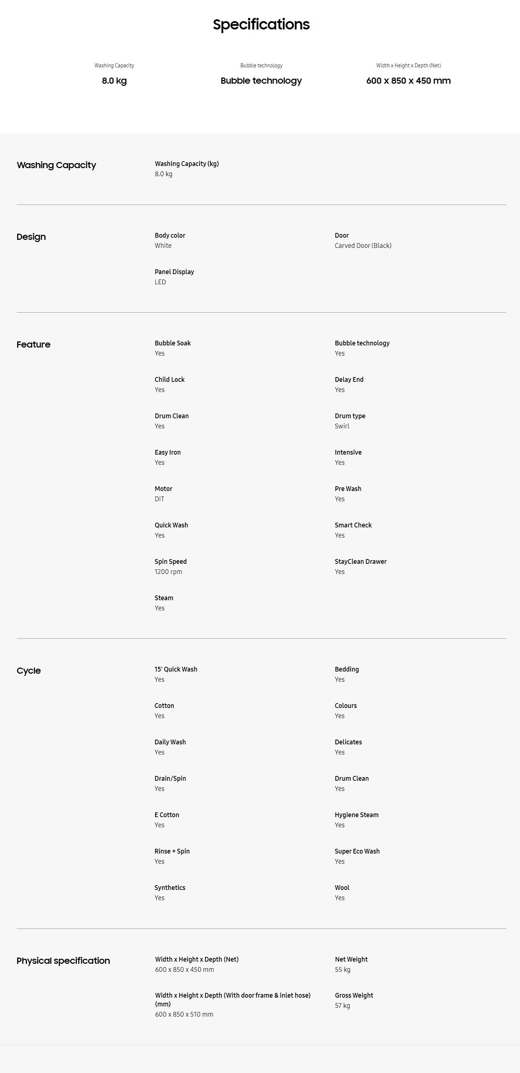Click the Hygiene Steam cycle label
Screen dimensions: 520x1073
356,815
